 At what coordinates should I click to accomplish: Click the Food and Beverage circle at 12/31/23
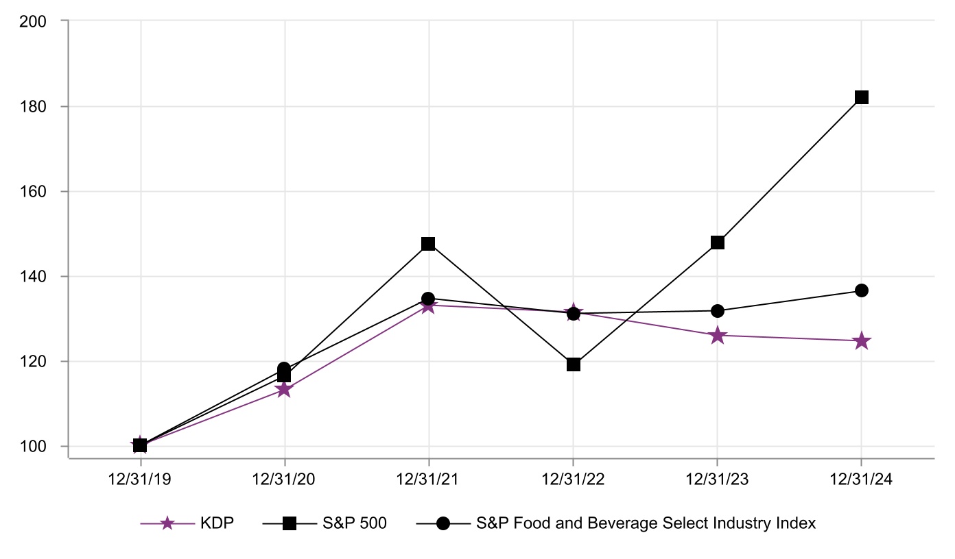tap(718, 311)
